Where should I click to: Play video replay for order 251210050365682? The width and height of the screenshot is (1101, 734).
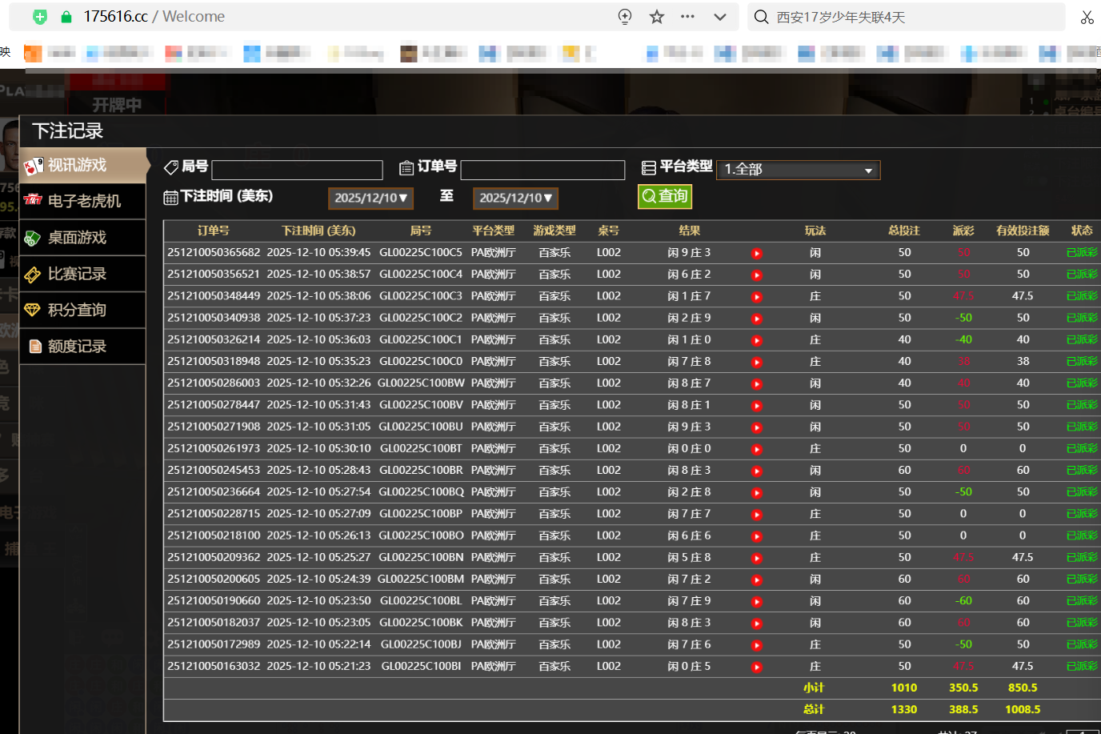point(757,254)
